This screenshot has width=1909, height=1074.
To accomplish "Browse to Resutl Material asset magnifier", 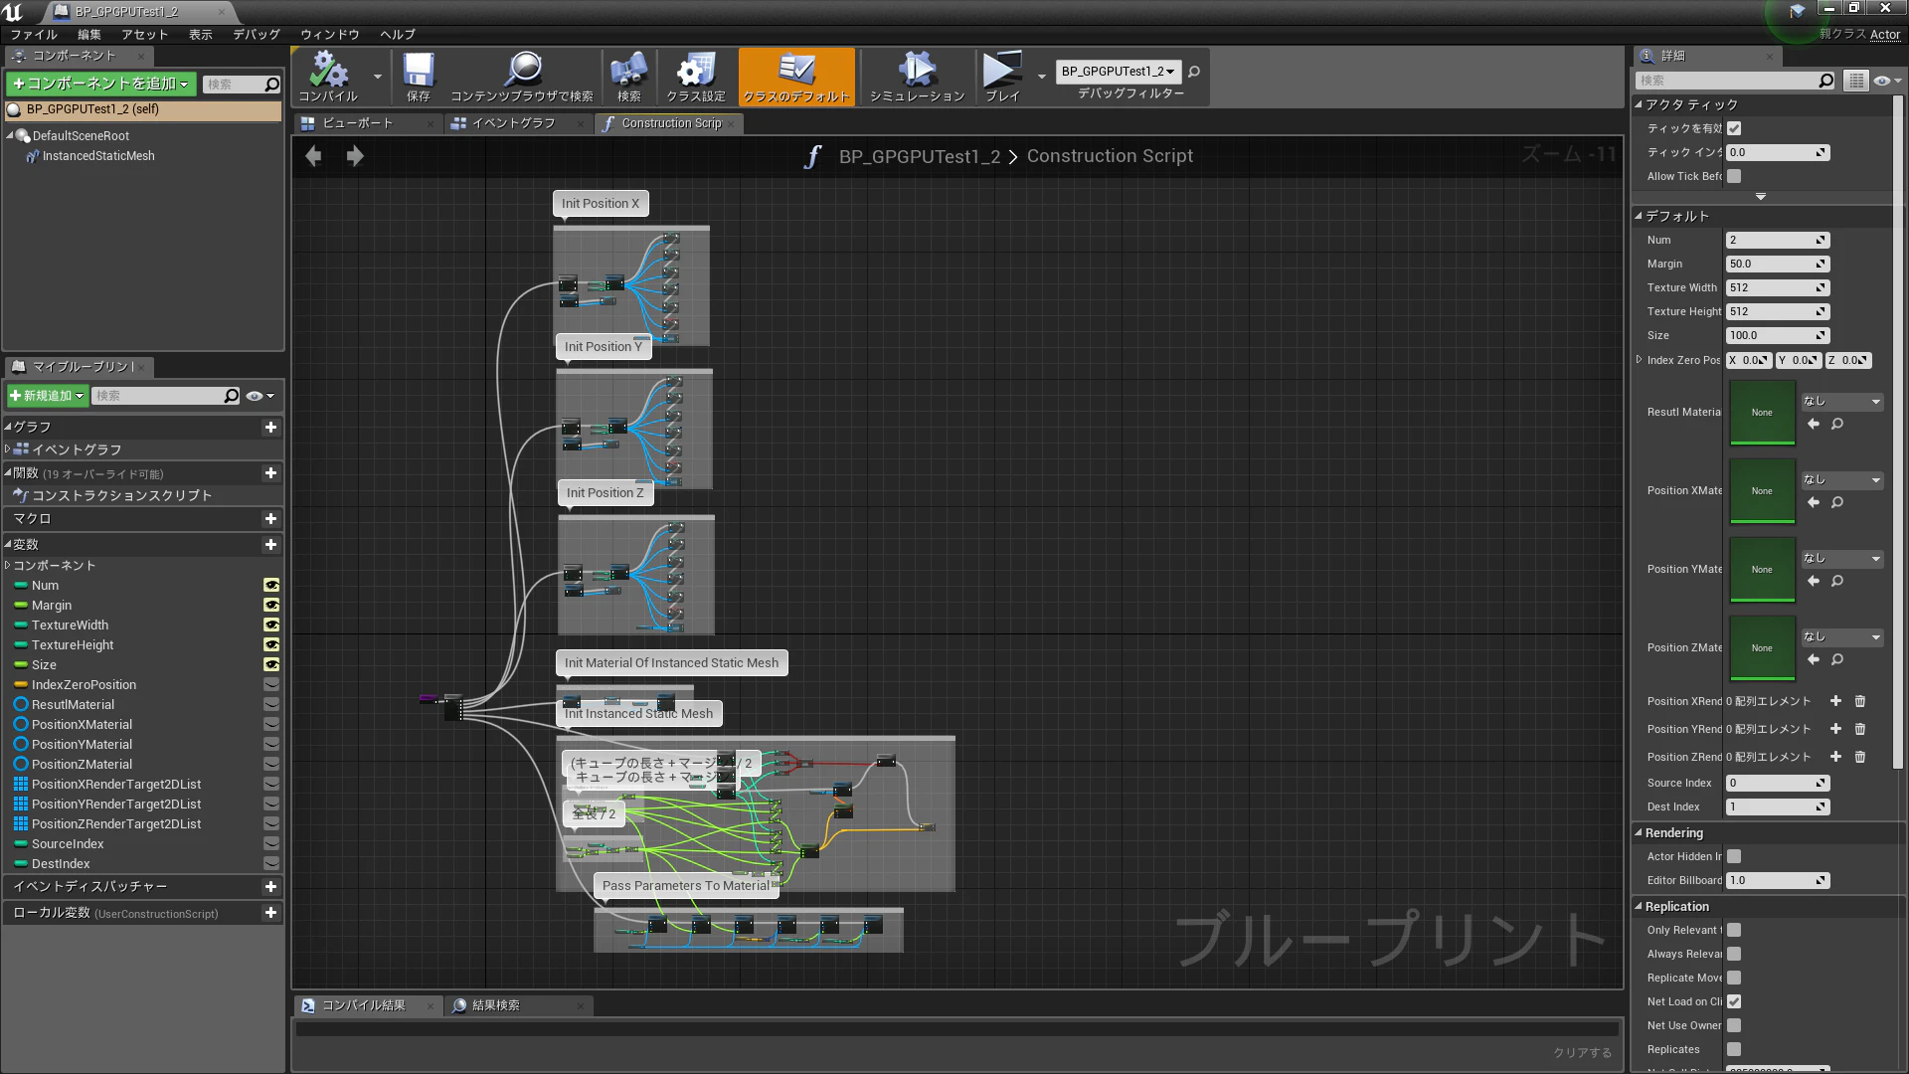I will tap(1837, 424).
